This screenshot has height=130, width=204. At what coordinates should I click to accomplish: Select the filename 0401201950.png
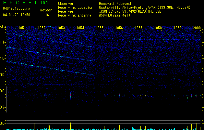tap(17, 9)
